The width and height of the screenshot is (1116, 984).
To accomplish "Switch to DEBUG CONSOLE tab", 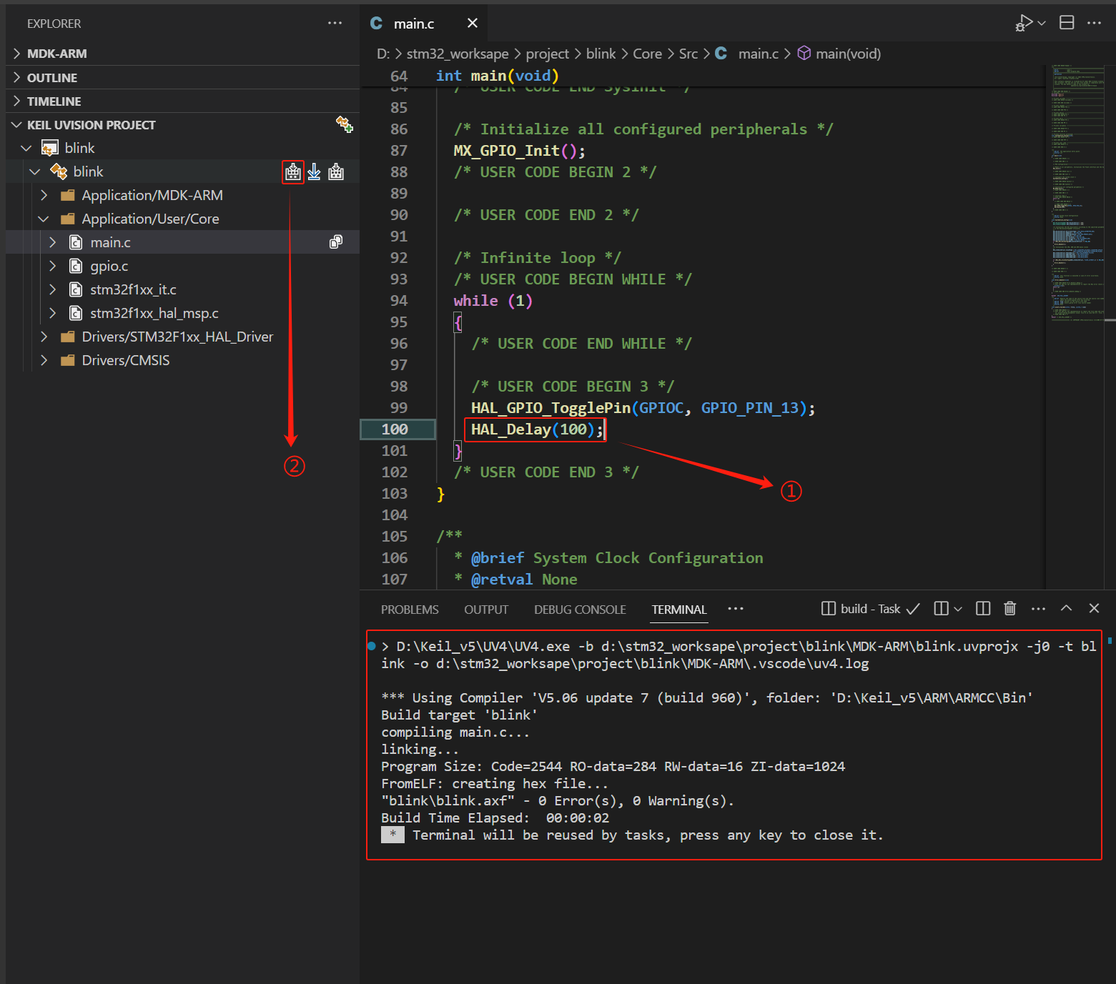I will click(580, 610).
